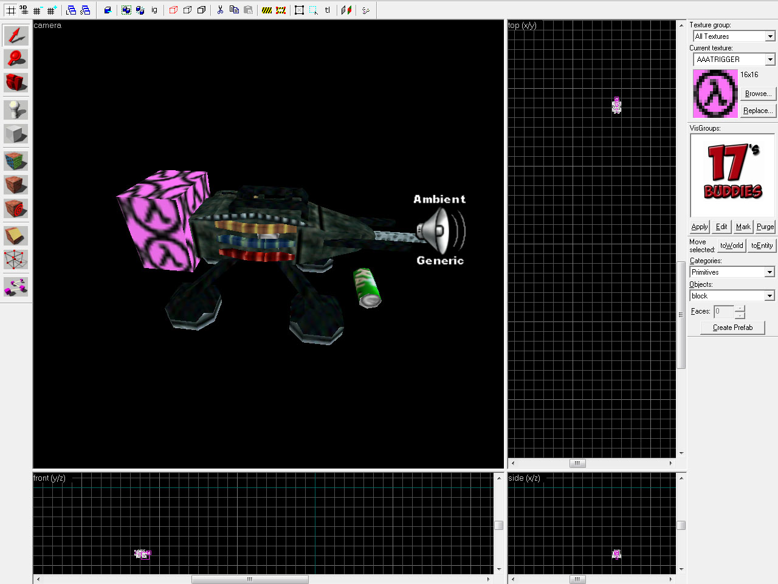778x584 pixels.
Task: Click the Copy icon in toolbar
Action: [234, 10]
